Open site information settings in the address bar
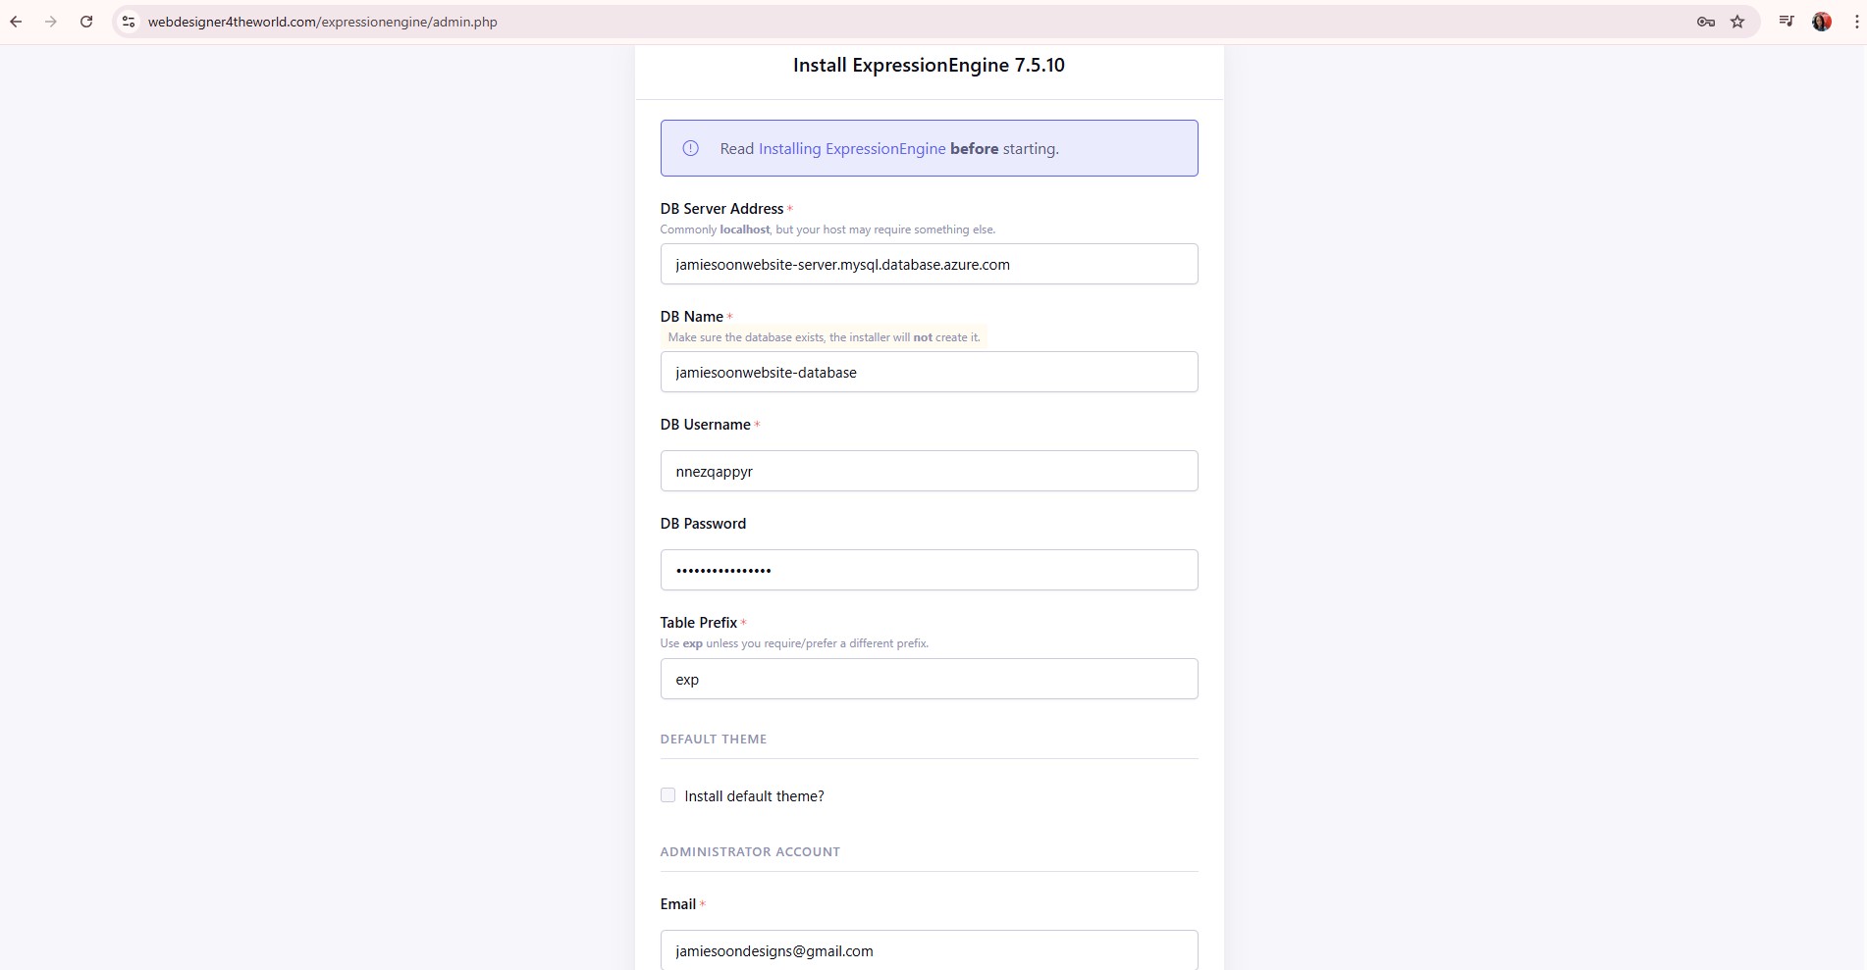The image size is (1867, 970). pos(128,22)
